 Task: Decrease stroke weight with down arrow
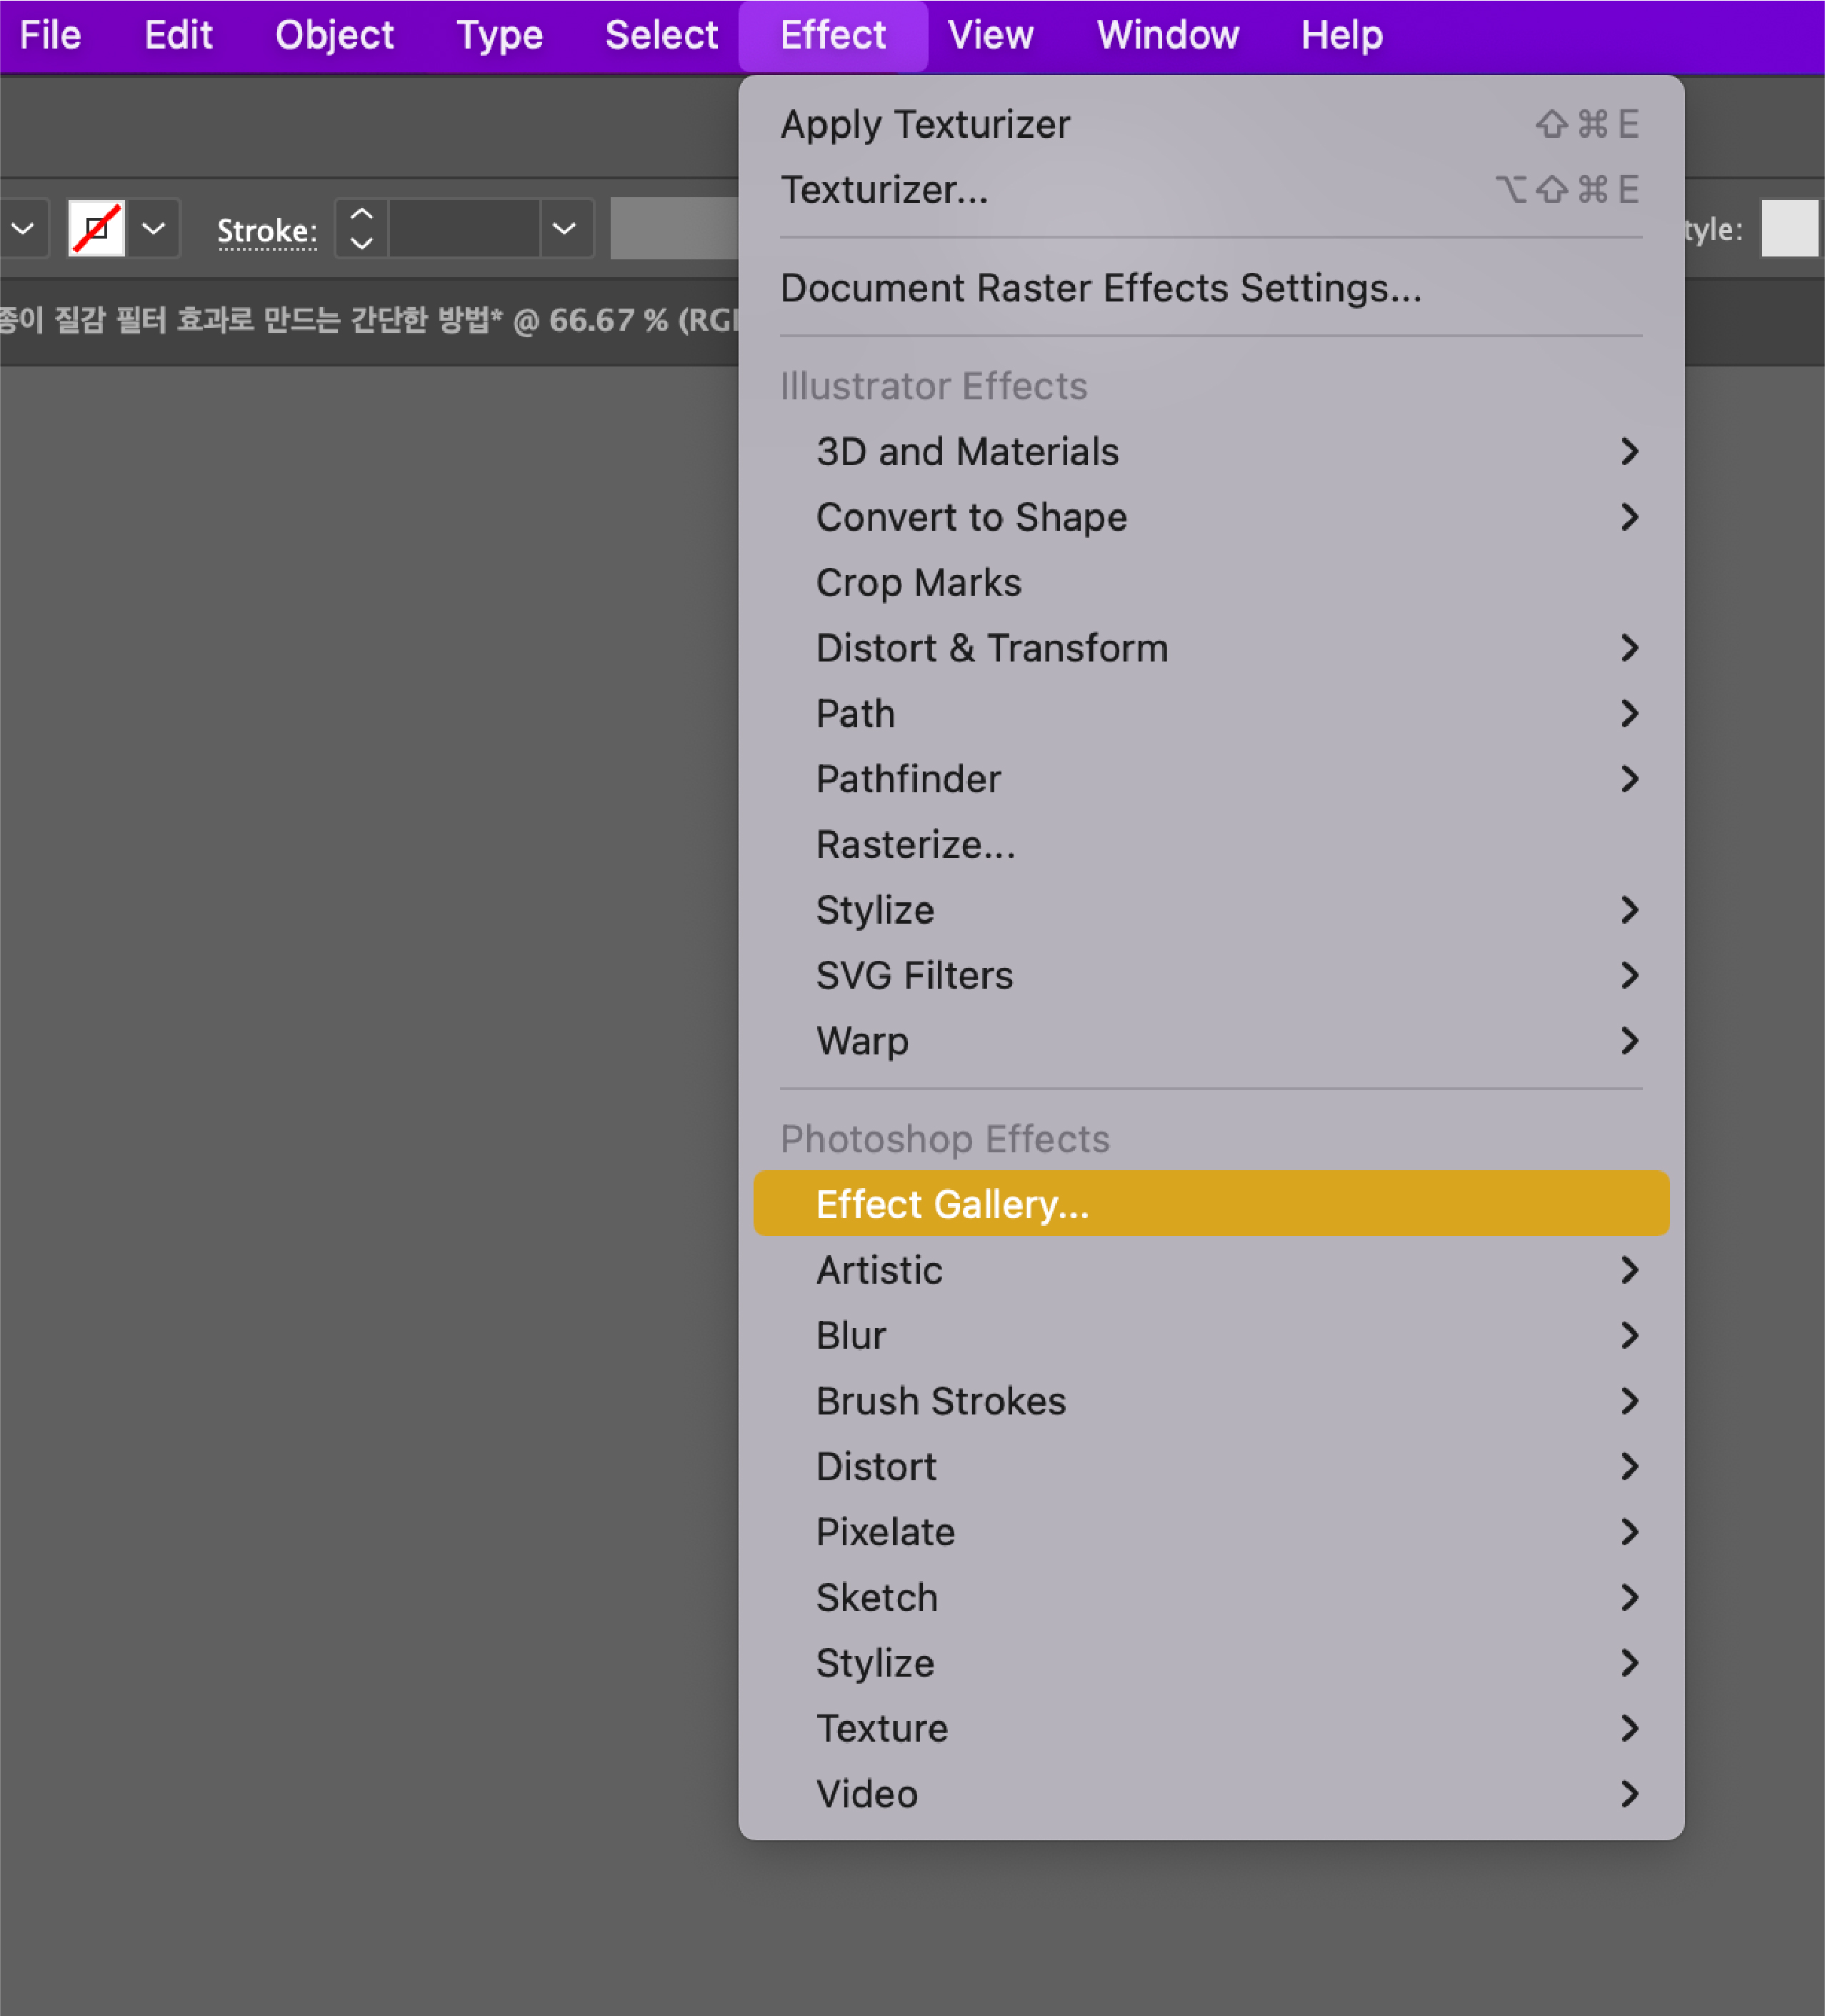pyautogui.click(x=362, y=243)
